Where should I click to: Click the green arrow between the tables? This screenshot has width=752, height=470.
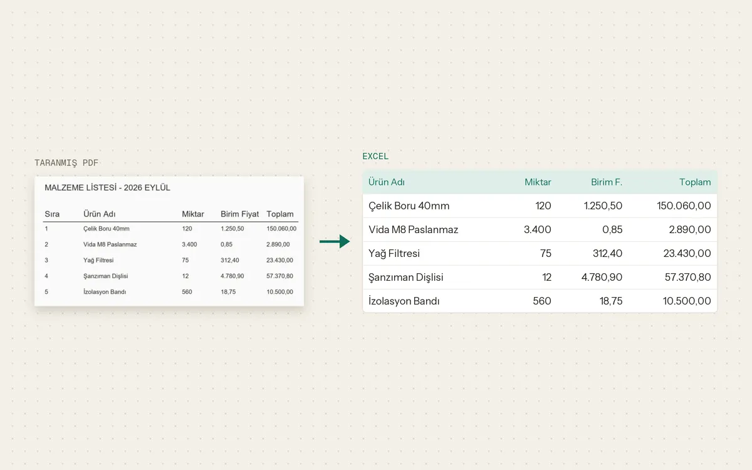[335, 241]
